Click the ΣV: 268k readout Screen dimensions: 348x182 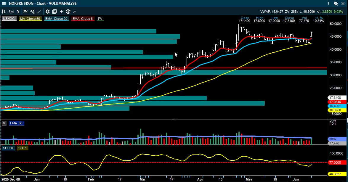[292, 12]
